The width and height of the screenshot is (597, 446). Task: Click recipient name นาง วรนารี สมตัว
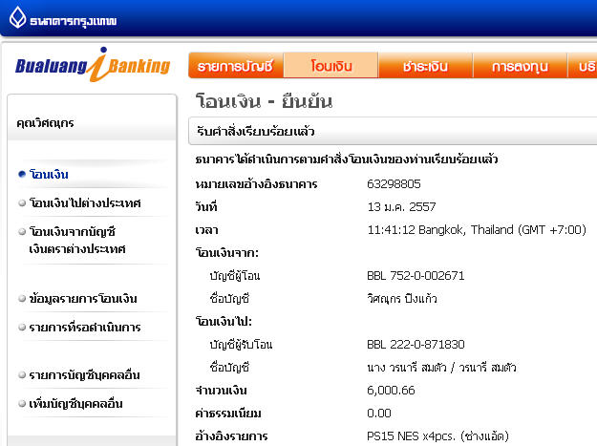tap(441, 368)
